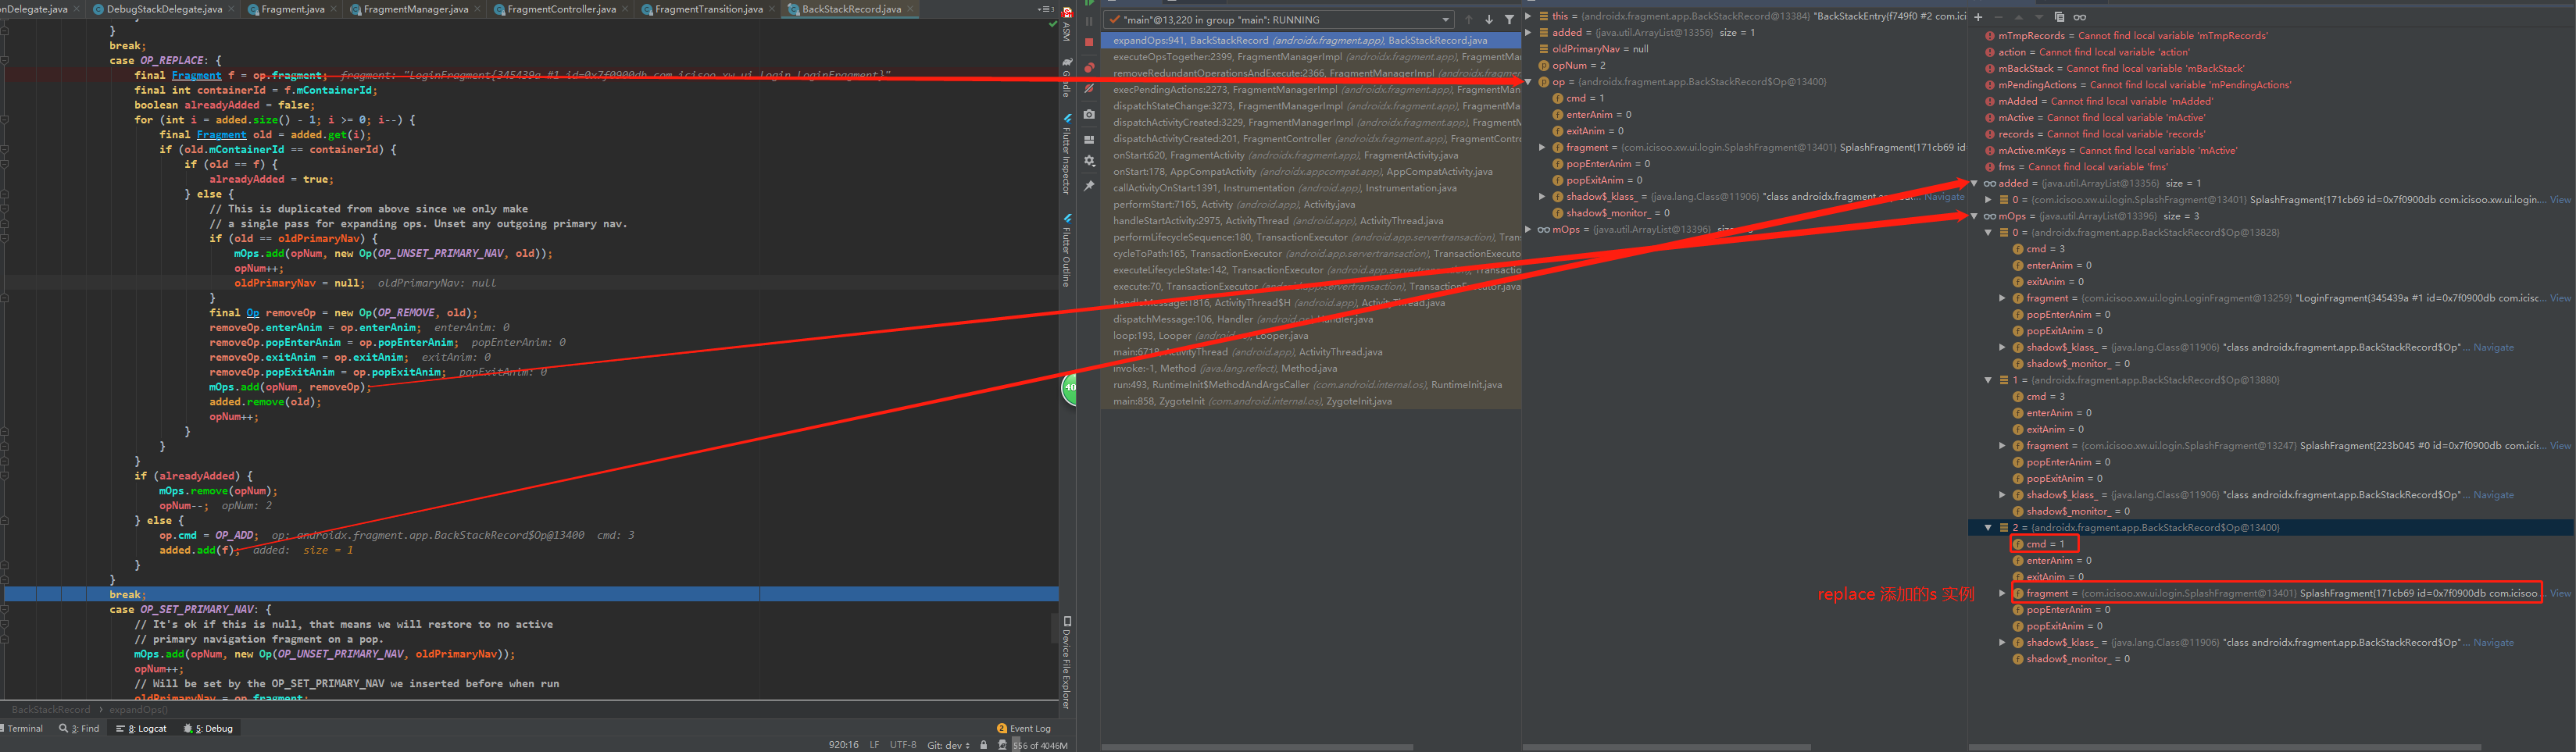
Task: Click the Frames pane horizontal scrollbar
Action: [x=1257, y=746]
